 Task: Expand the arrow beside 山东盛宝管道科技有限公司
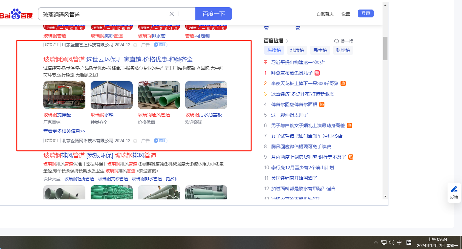click(x=135, y=45)
